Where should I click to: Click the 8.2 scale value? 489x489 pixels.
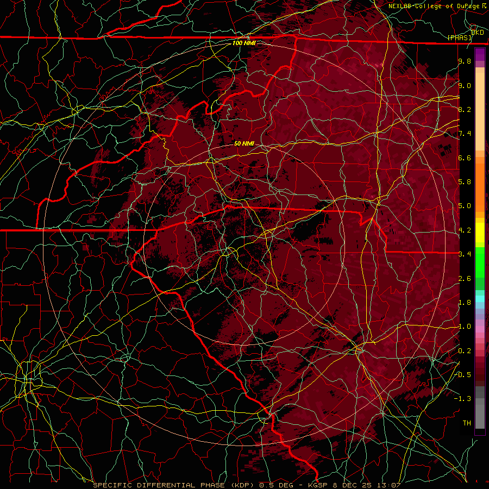tap(465, 109)
